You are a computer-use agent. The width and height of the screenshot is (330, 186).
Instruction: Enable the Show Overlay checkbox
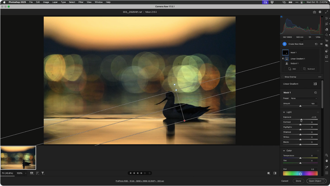283,77
